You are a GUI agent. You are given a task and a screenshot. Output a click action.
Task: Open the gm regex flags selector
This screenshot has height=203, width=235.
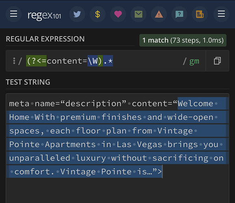click(x=194, y=61)
